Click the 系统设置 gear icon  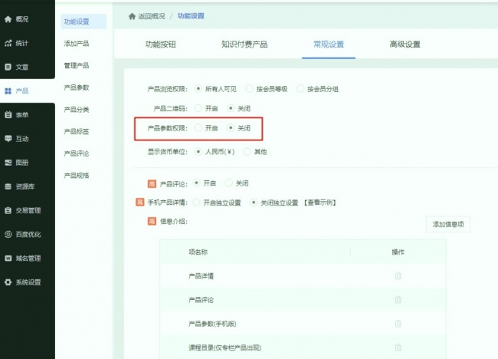pyautogui.click(x=8, y=282)
